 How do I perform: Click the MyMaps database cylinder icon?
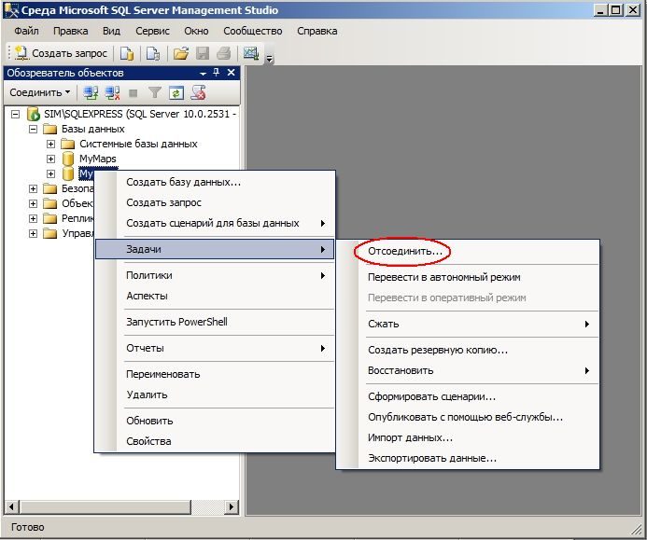67,159
